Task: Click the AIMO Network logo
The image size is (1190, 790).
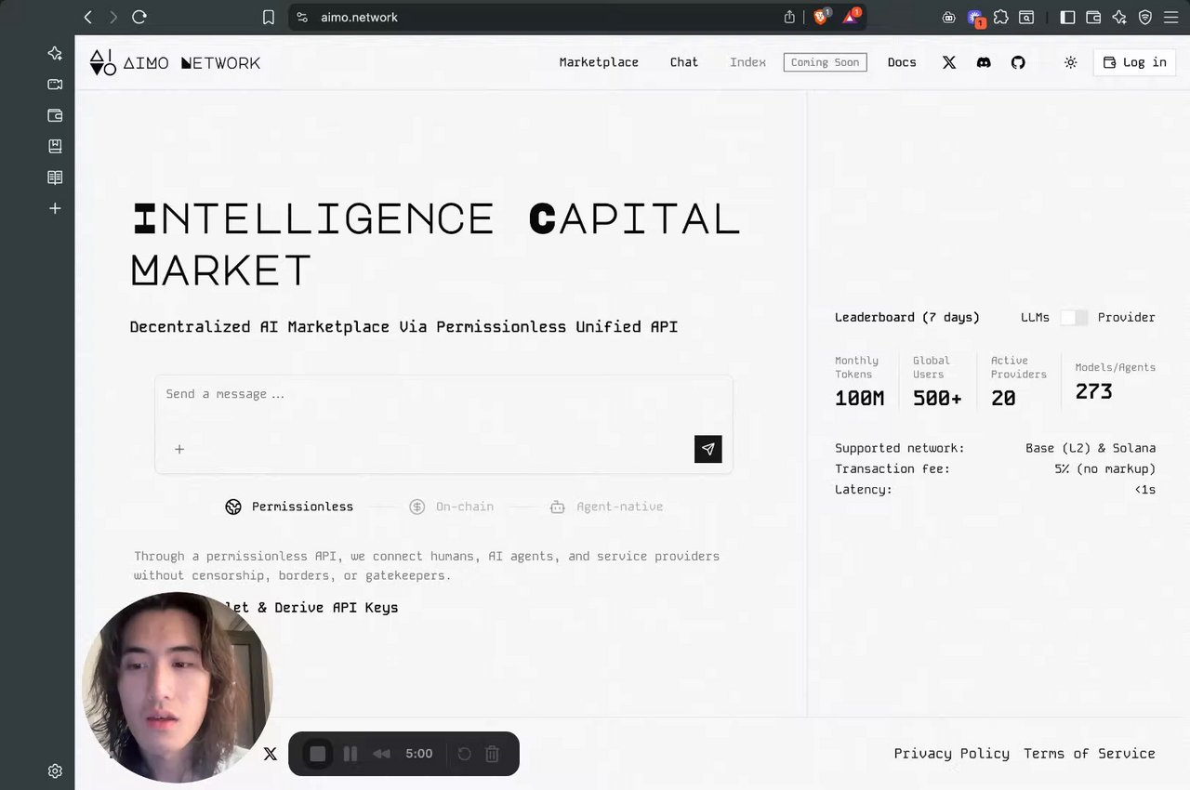Action: pos(175,62)
